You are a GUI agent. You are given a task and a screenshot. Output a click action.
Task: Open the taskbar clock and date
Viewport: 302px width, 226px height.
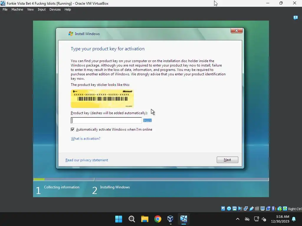coord(280,219)
